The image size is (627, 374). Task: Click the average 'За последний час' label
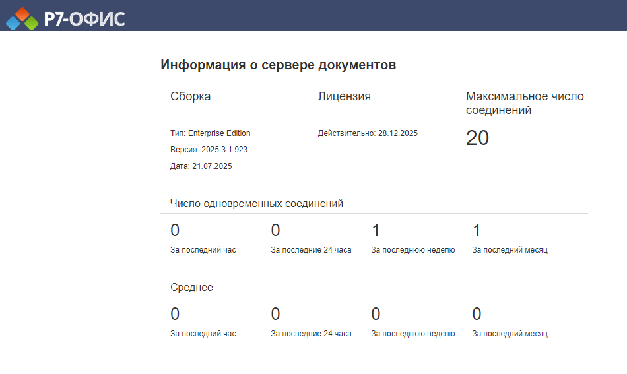(x=203, y=334)
